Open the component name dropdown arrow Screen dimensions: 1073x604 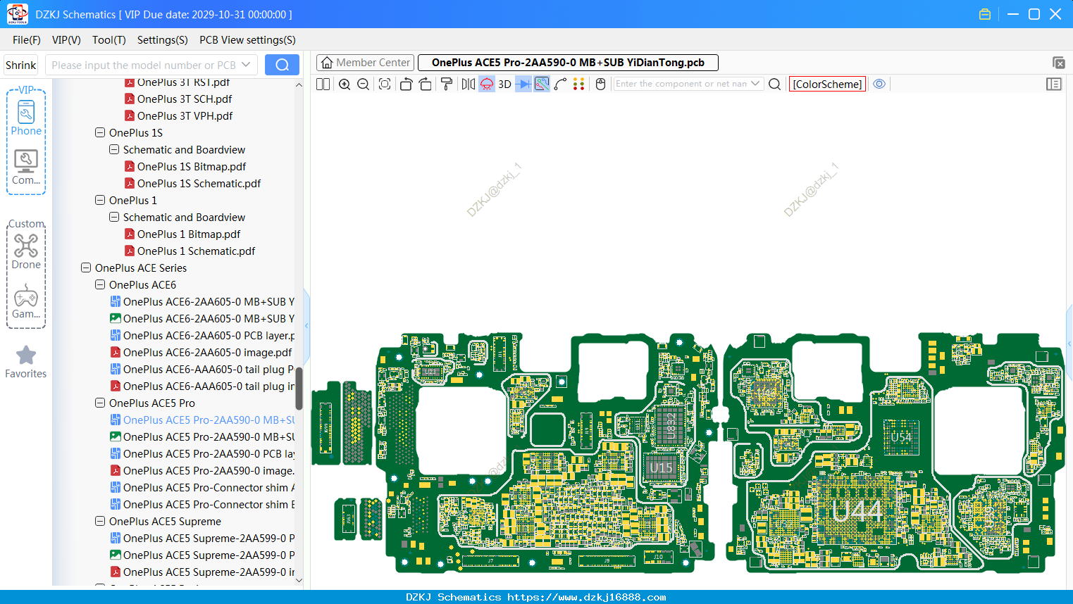pos(755,84)
